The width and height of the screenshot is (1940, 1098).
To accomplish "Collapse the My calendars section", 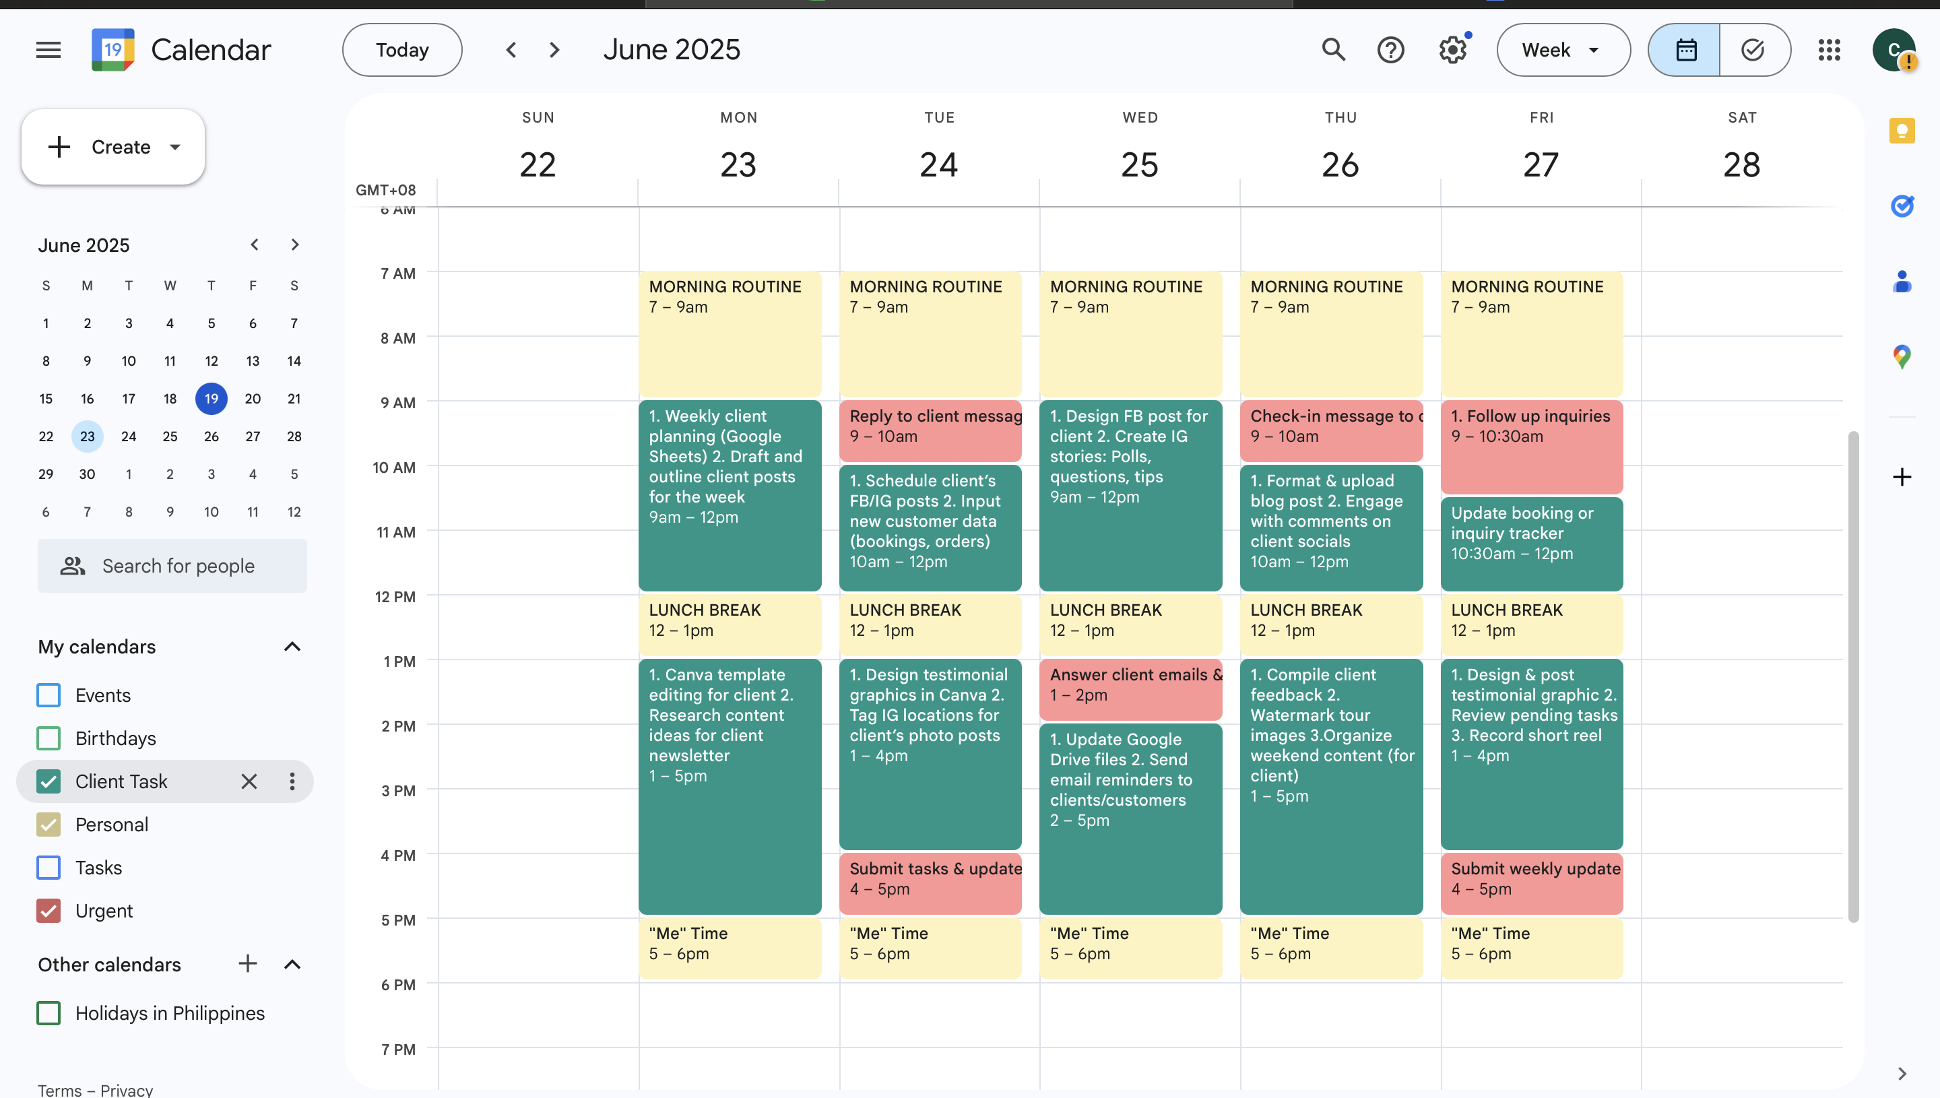I will 292,646.
